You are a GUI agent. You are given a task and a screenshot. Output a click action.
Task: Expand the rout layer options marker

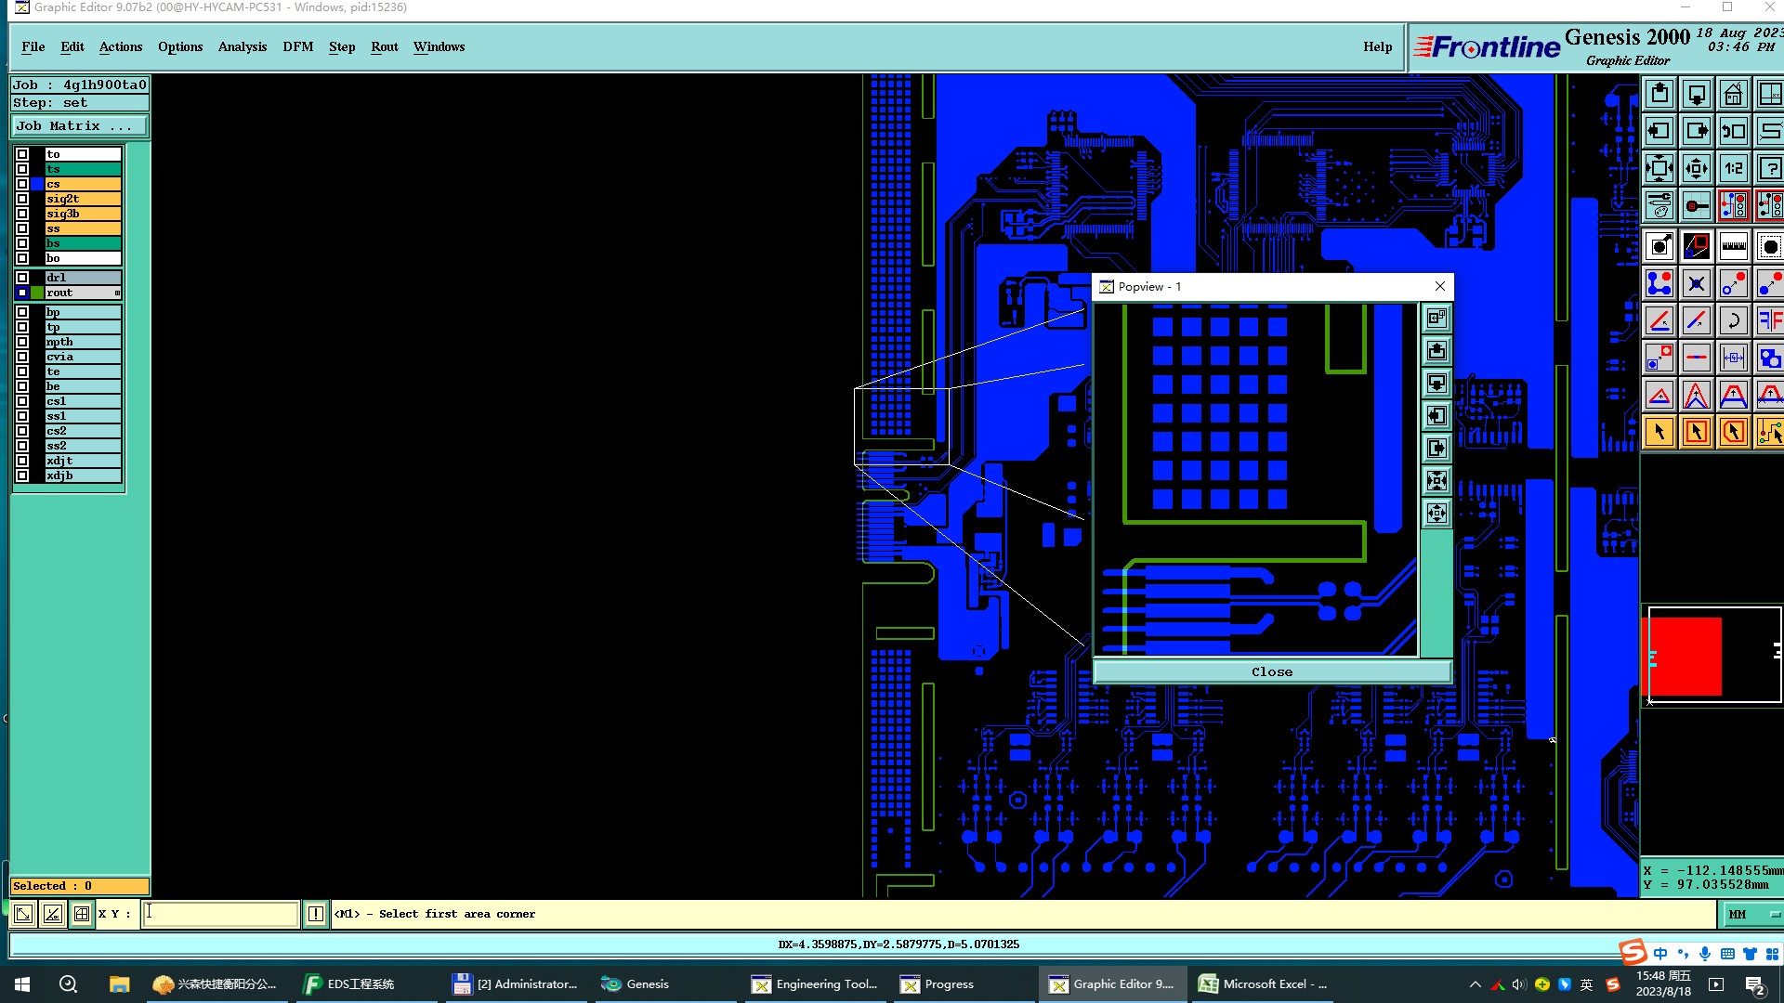[x=117, y=293]
